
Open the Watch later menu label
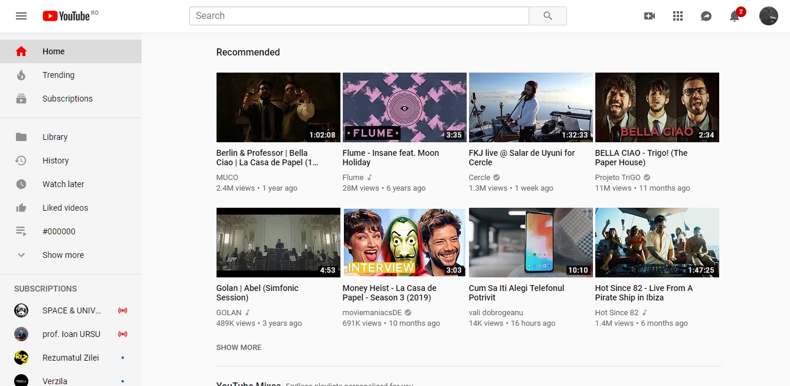[63, 184]
